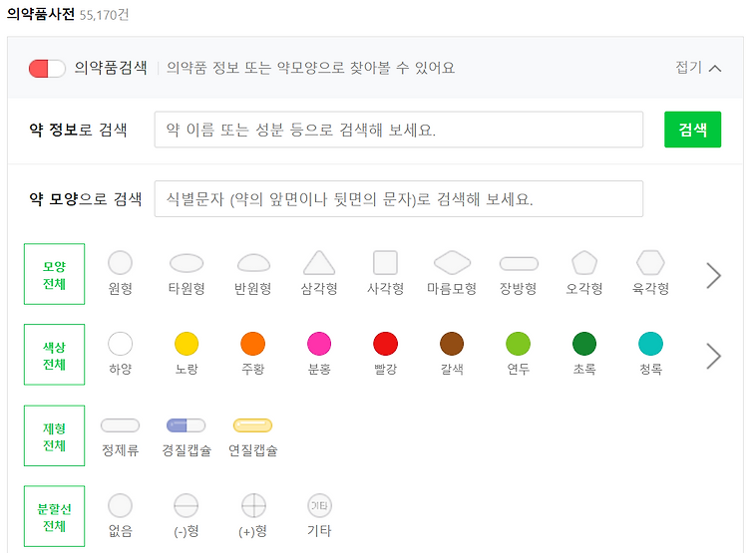748x553 pixels.
Task: Choose the hard capsule (경질캡슐) form
Action: (x=187, y=425)
